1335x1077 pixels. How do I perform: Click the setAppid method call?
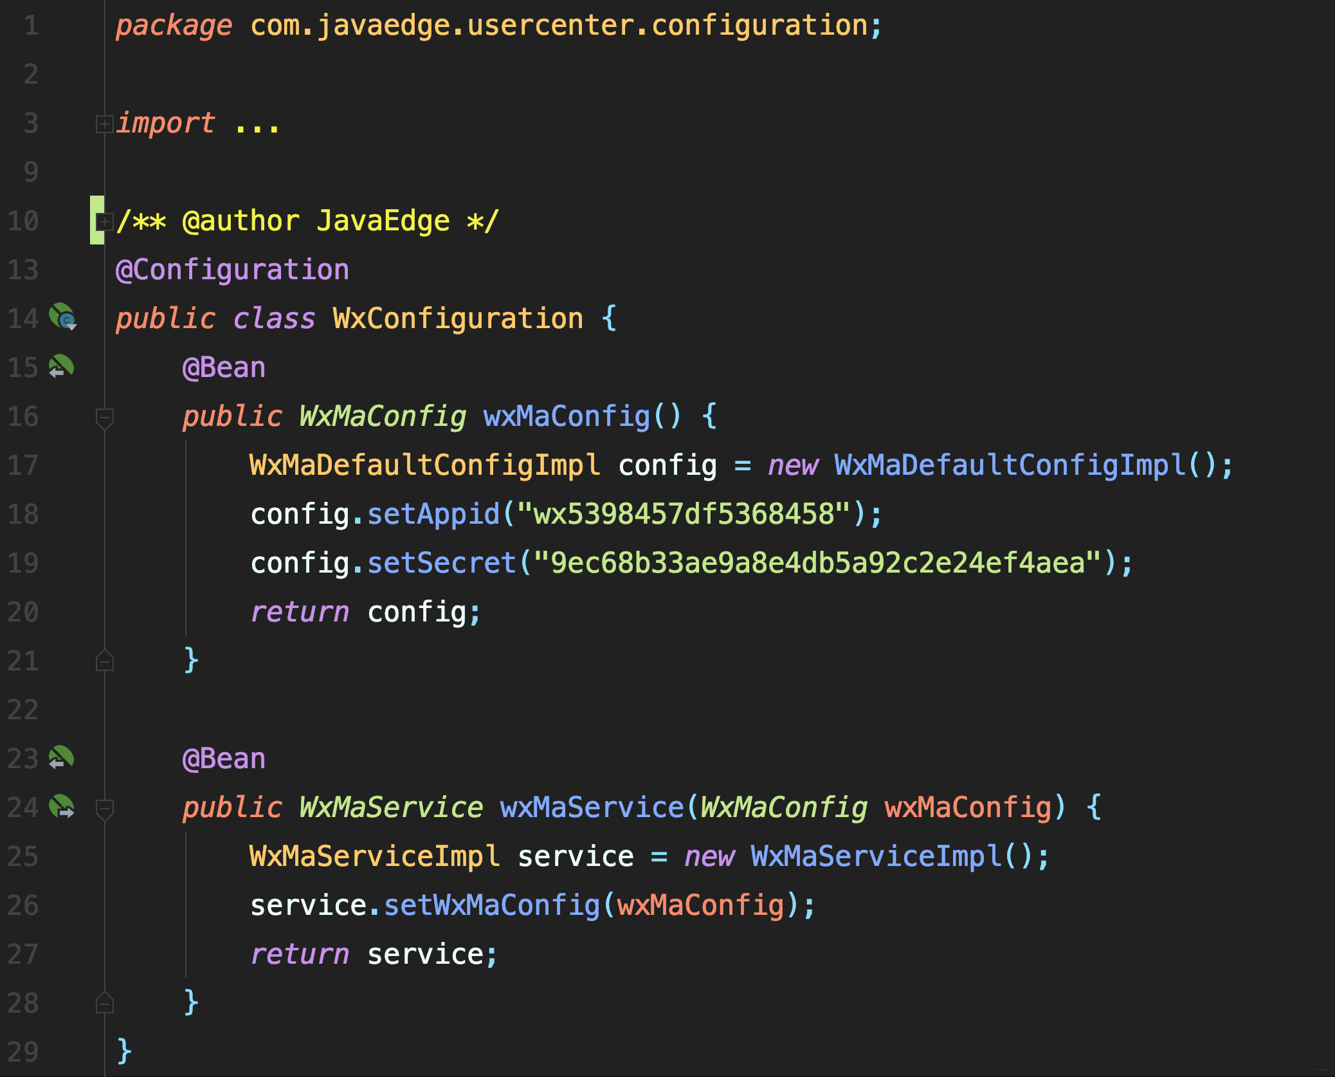(433, 514)
